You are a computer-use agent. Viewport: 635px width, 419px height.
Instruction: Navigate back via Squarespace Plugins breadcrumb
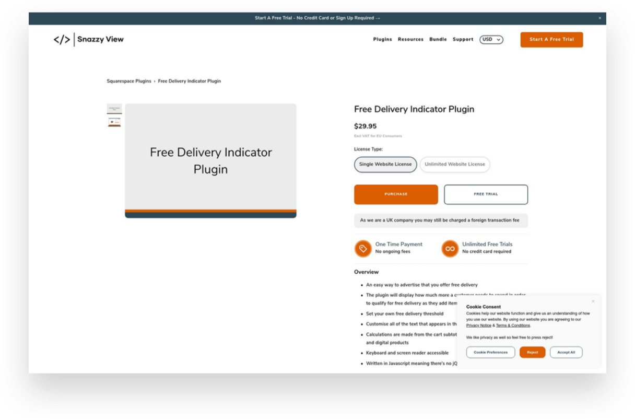129,81
